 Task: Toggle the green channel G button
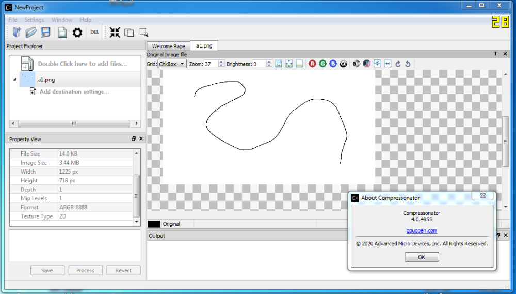(322, 64)
